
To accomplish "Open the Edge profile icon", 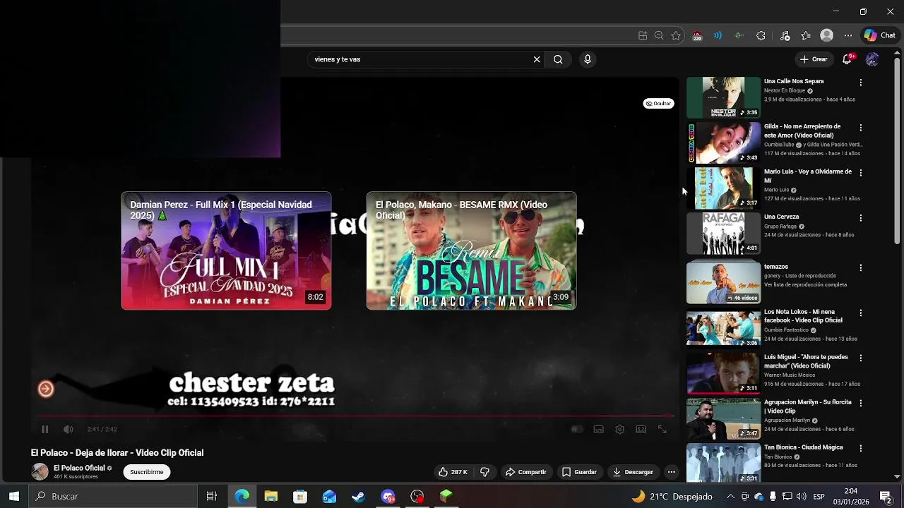I will click(x=826, y=35).
